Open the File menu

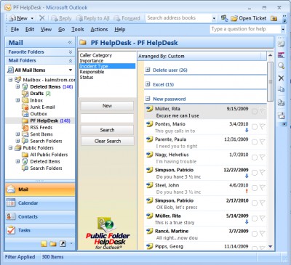tap(15, 29)
